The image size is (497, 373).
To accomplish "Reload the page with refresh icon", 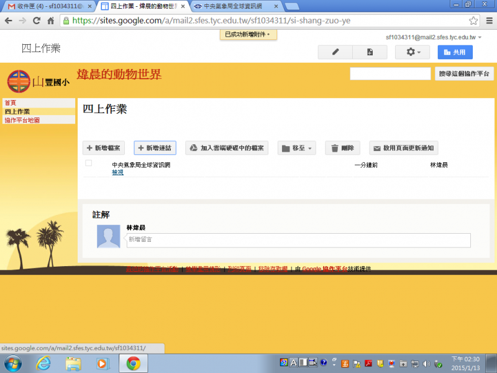I will coord(37,21).
